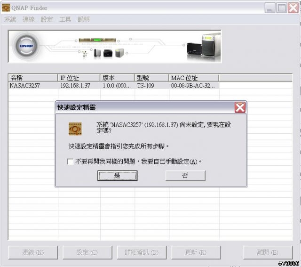Click the 否 (No) button in the wizard dialog
The width and height of the screenshot is (301, 267).
[x=185, y=175]
